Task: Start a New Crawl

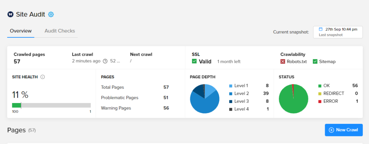Action: tap(344, 130)
